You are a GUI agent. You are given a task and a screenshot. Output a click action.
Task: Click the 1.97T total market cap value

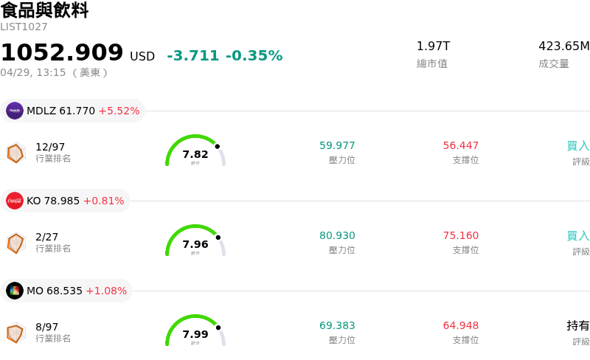click(433, 46)
